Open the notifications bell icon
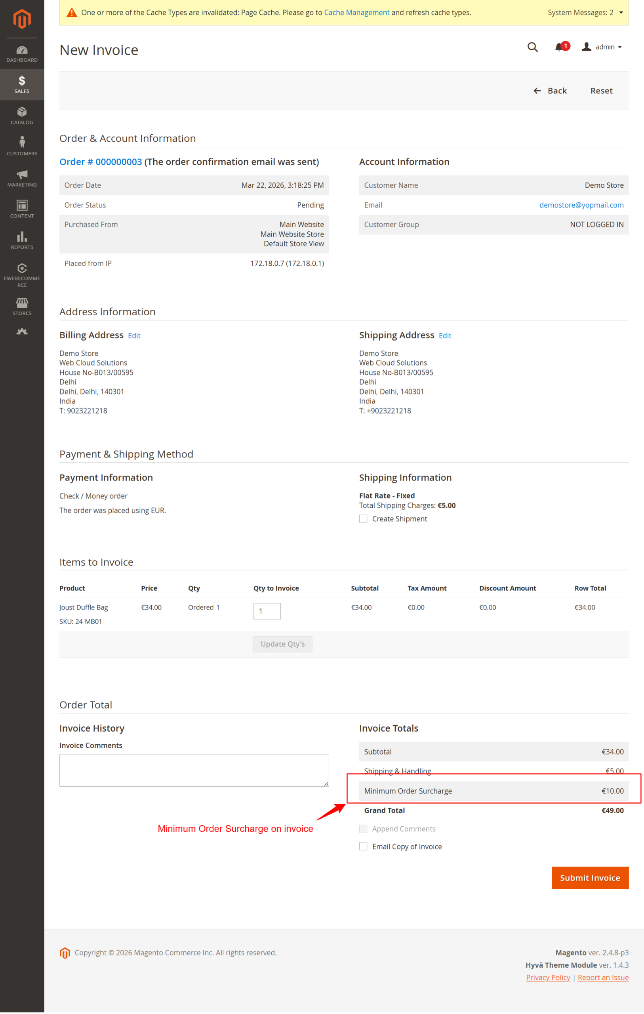644x1014 pixels. coord(559,47)
